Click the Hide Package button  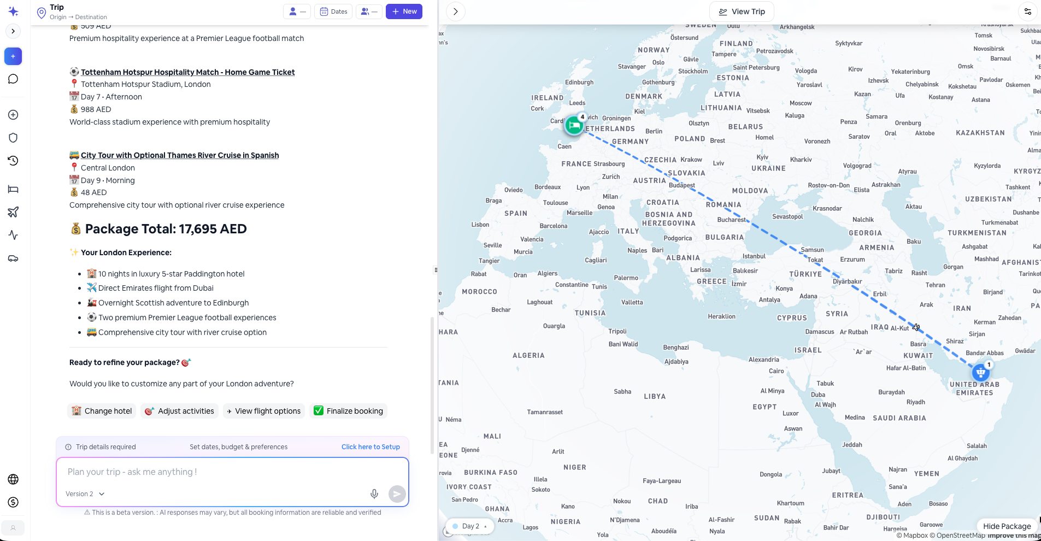click(1007, 526)
